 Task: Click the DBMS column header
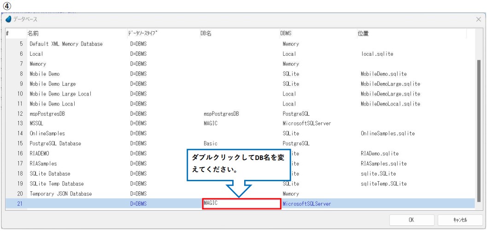286,34
